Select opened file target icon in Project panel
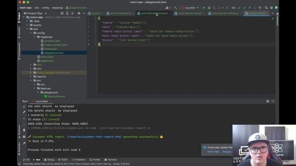Viewport: 296px width, 166px height. [62, 13]
